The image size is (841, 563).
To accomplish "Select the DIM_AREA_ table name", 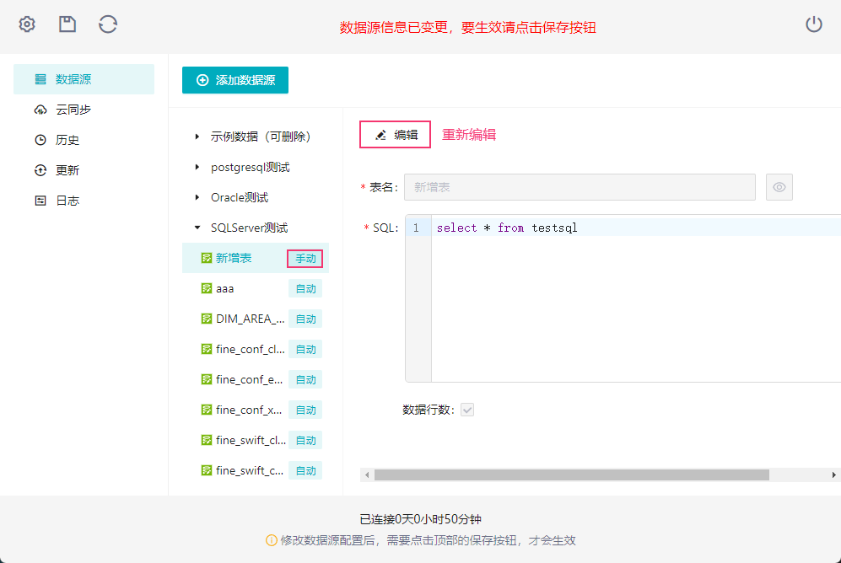I will click(250, 319).
